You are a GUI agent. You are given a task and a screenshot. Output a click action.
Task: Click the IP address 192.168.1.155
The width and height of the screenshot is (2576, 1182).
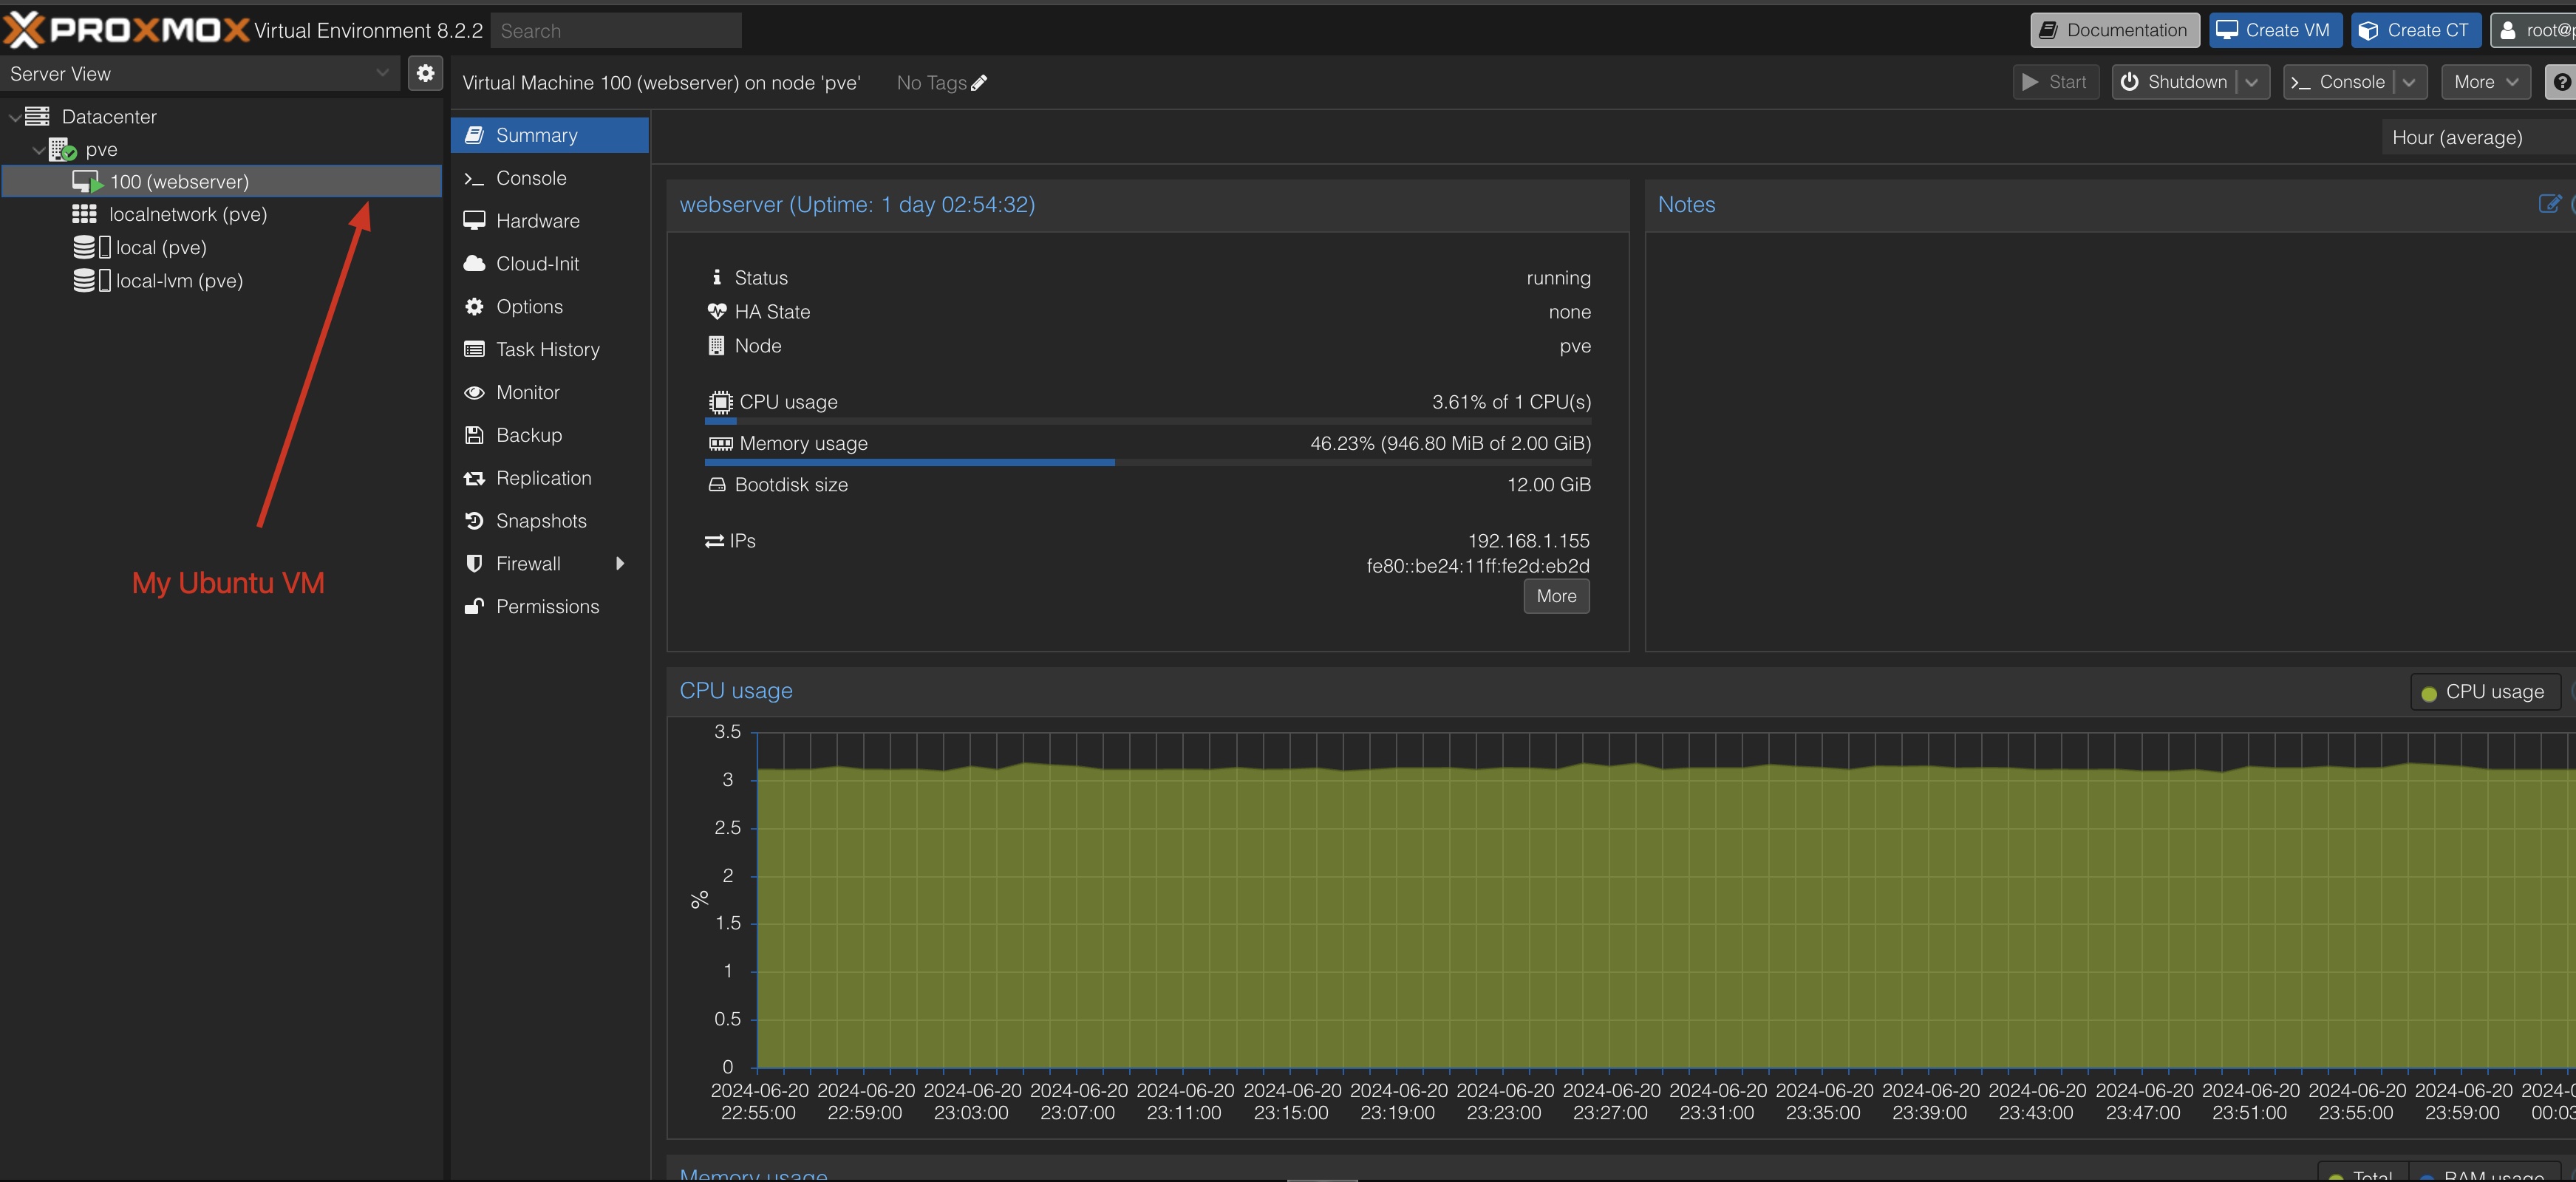pos(1528,541)
